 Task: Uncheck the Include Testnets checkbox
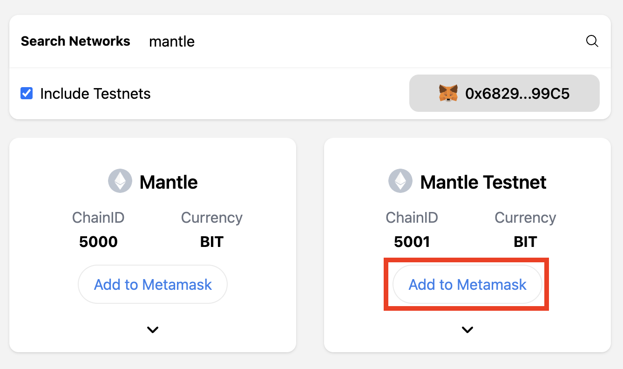click(27, 94)
